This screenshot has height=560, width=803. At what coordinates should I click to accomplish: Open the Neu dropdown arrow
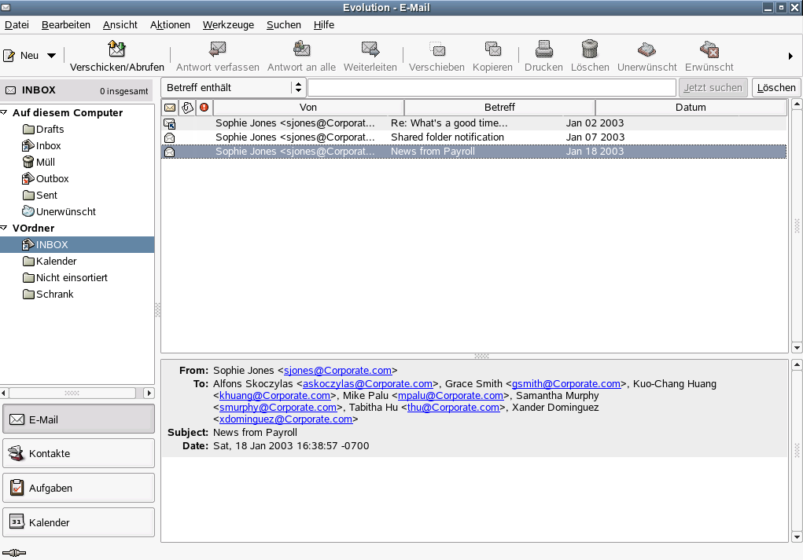click(x=51, y=55)
